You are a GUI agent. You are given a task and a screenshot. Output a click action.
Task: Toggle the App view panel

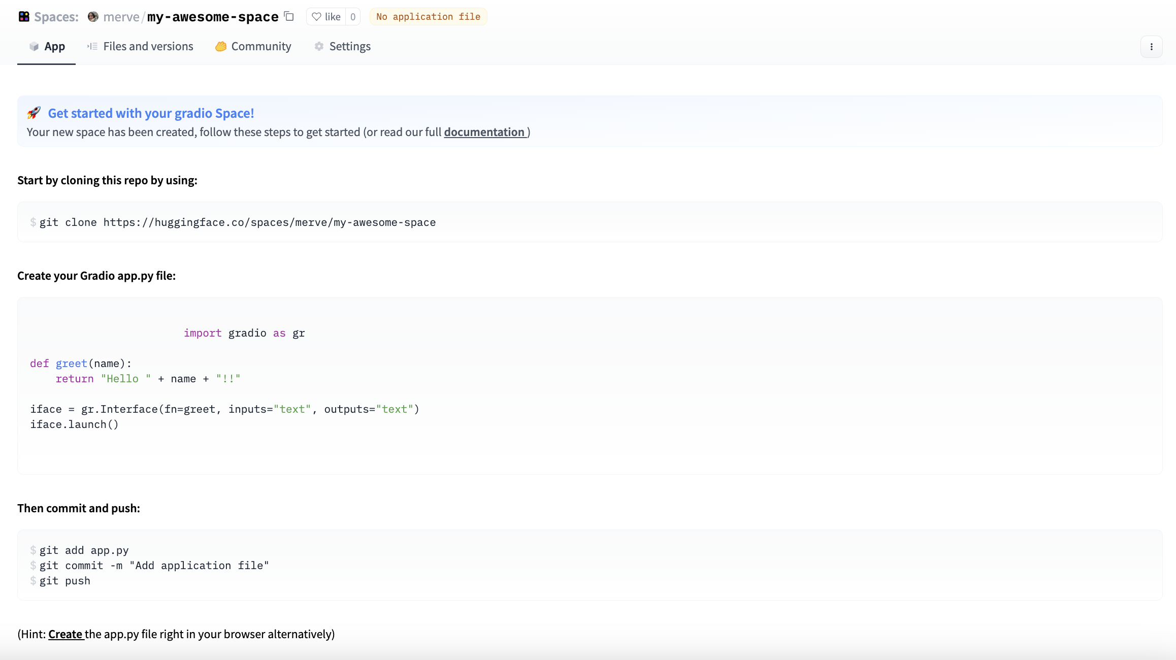[x=46, y=46]
